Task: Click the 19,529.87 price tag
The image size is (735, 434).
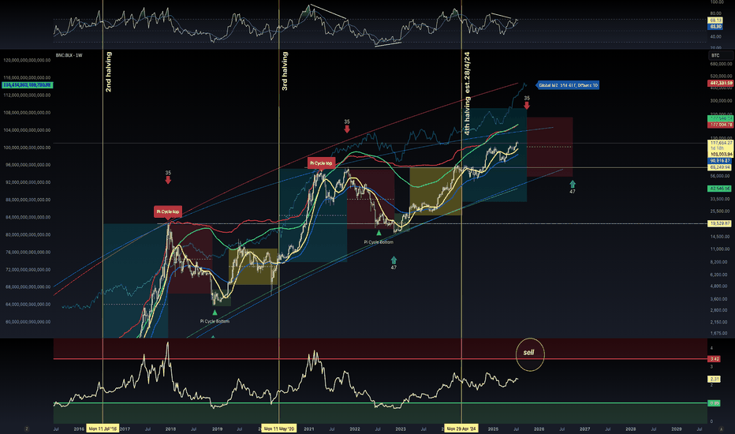Action: point(721,224)
